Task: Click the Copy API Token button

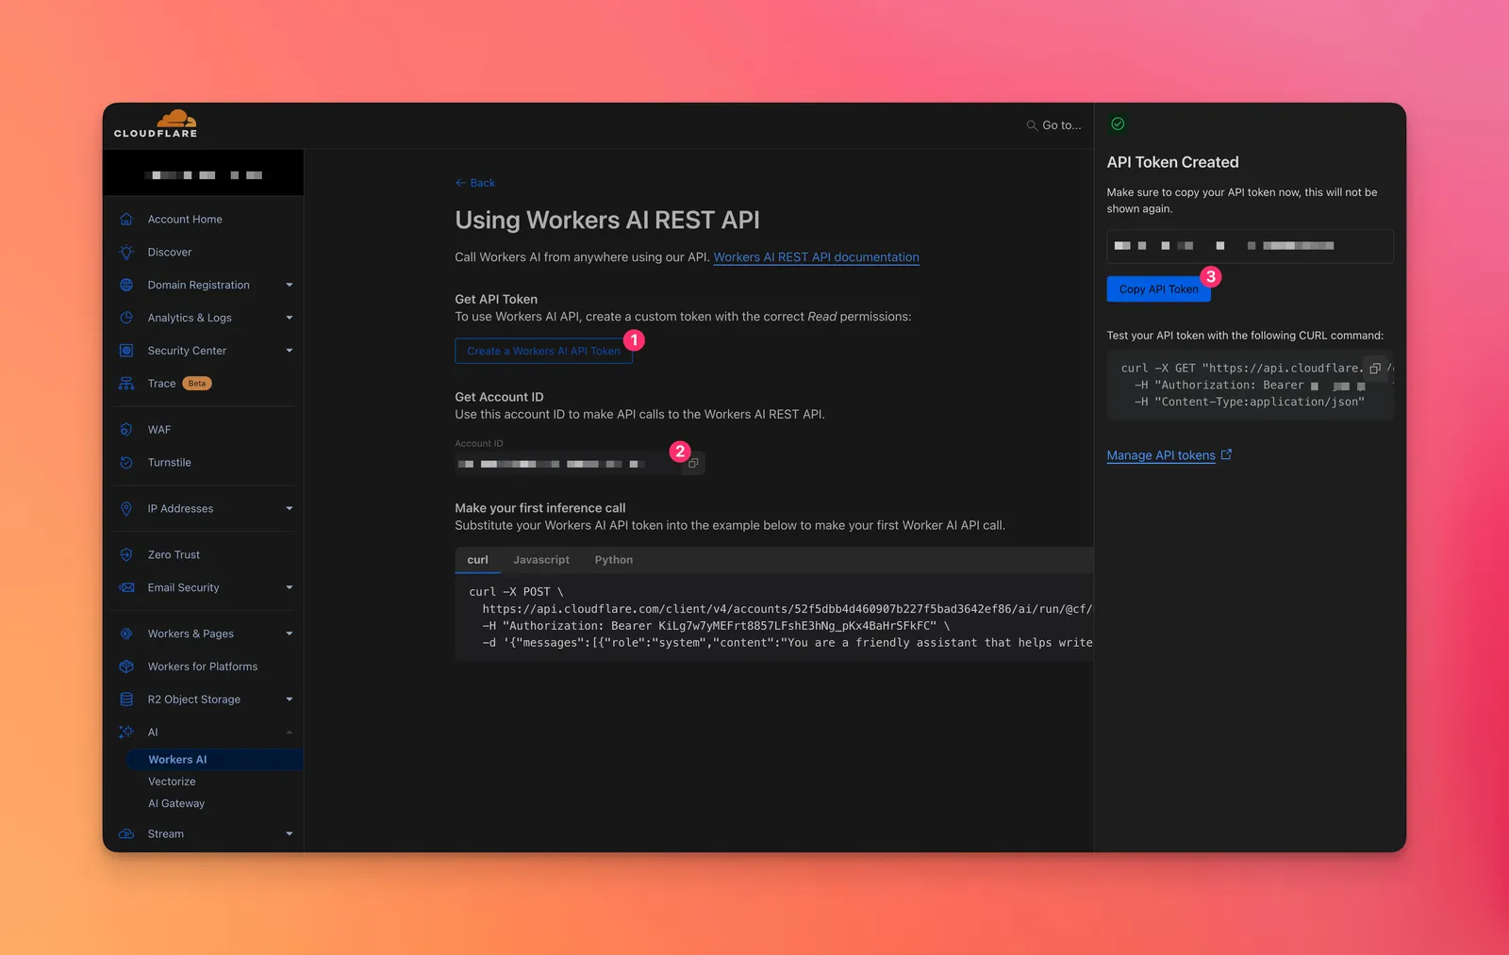Action: point(1158,288)
